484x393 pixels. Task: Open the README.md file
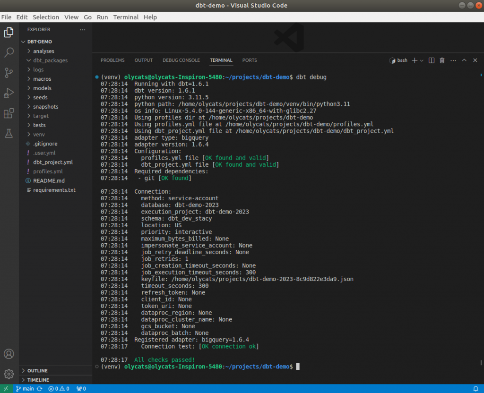click(x=56, y=181)
